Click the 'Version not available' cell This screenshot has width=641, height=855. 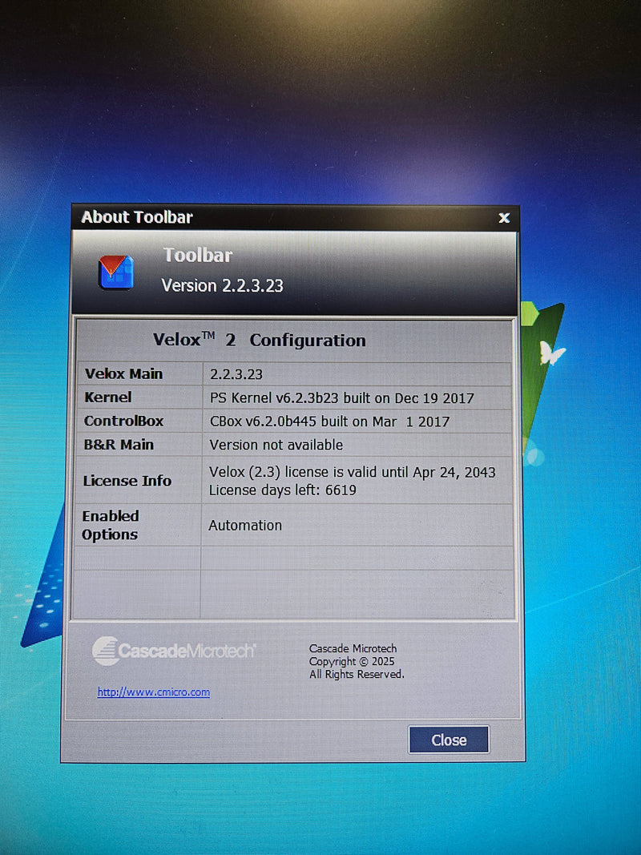coord(276,445)
